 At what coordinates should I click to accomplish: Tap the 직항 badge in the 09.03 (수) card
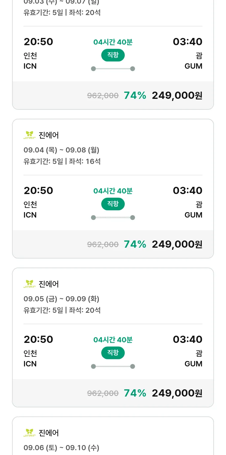pos(113,55)
